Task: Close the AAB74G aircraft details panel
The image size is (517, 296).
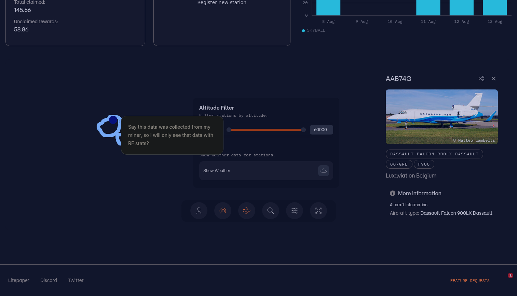Action: click(494, 79)
